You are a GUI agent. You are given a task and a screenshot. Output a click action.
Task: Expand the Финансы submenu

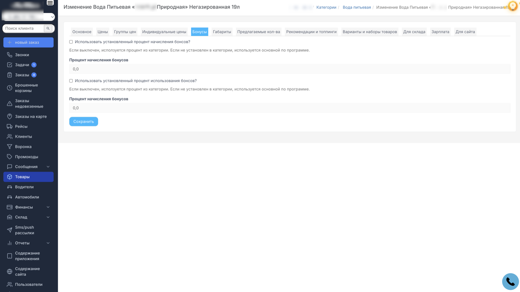click(x=48, y=207)
